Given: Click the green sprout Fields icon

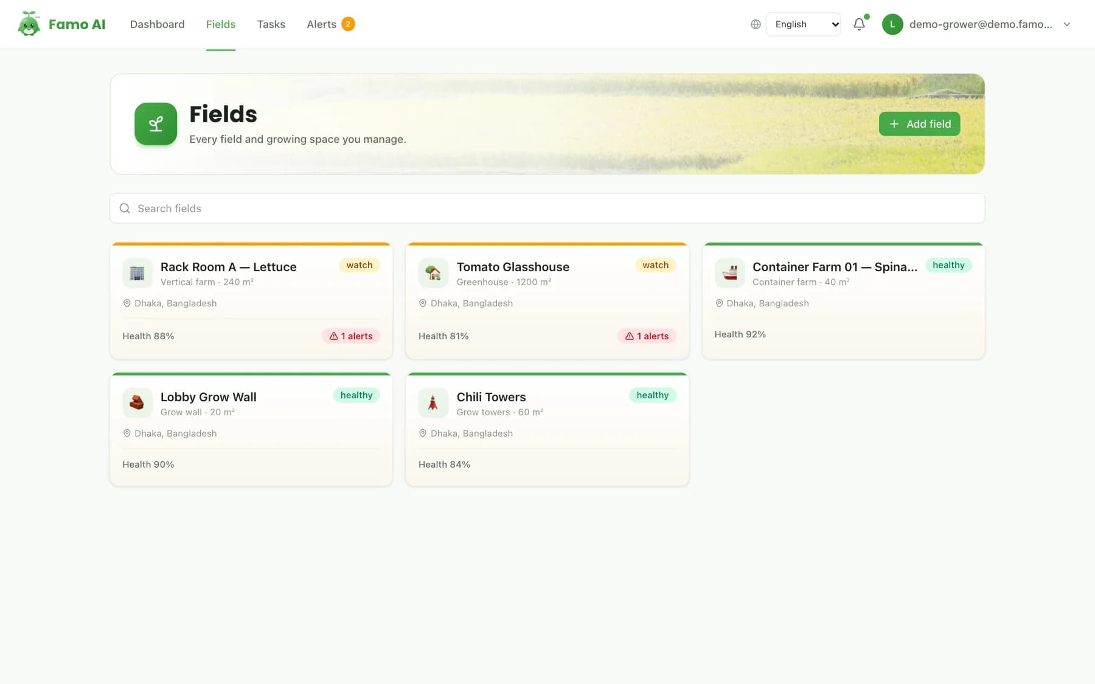Looking at the screenshot, I should point(156,123).
